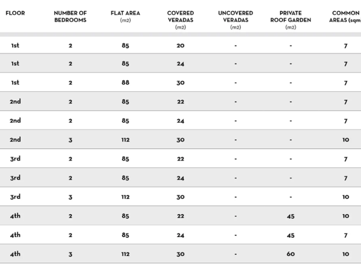Viewport: 361px width, 270px height.
Task: Click the covered verandas value 20
Action: click(x=180, y=46)
